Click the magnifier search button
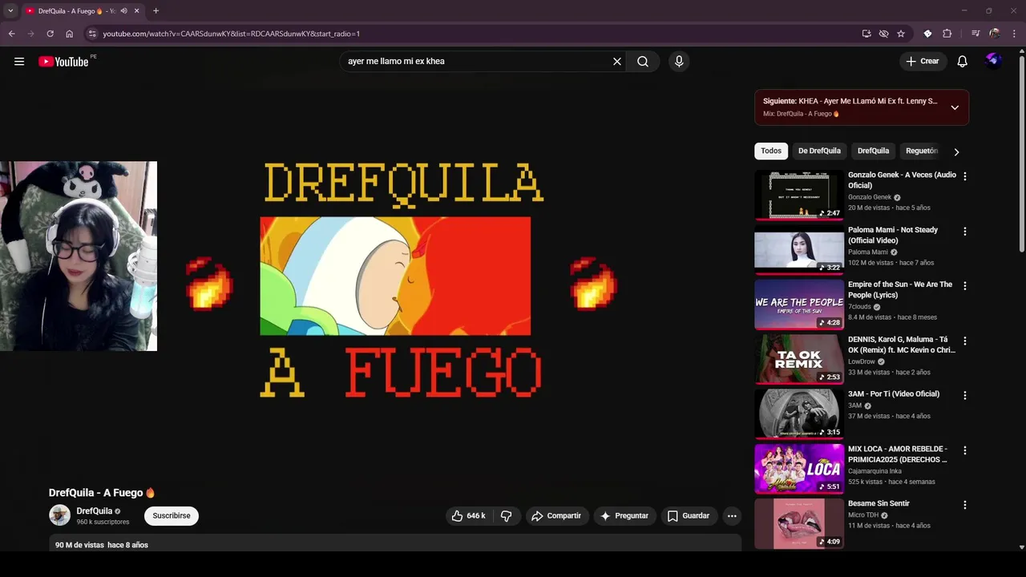Image resolution: width=1026 pixels, height=577 pixels. point(643,62)
